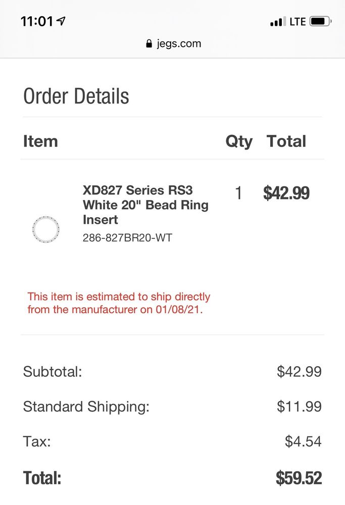Tap the Qty column header
The height and width of the screenshot is (505, 345).
pyautogui.click(x=238, y=141)
